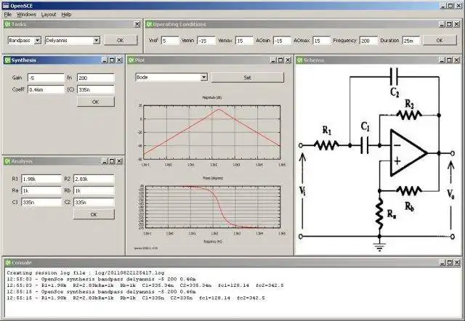Click the AOmin input field
Viewport: 465px width, 321px height.
(282, 41)
